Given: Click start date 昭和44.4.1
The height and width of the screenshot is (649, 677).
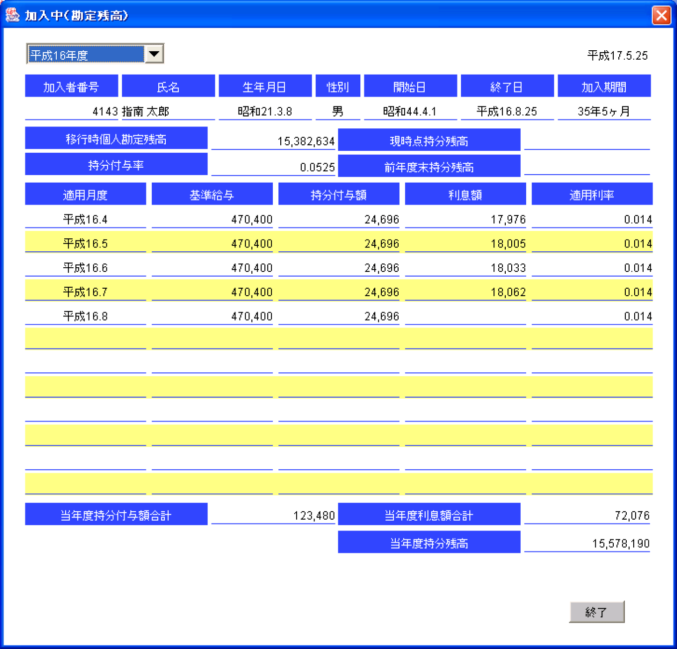Looking at the screenshot, I should coord(410,111).
